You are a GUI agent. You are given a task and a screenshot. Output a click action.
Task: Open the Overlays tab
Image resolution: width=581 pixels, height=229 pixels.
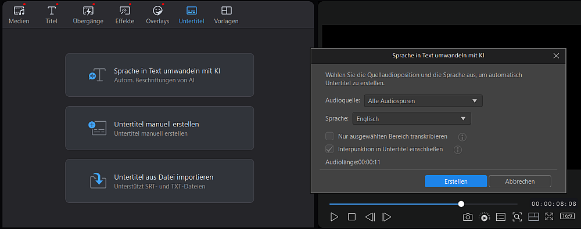point(157,15)
